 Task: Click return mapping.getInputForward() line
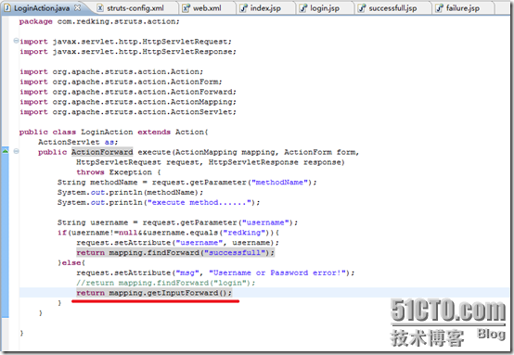click(154, 293)
